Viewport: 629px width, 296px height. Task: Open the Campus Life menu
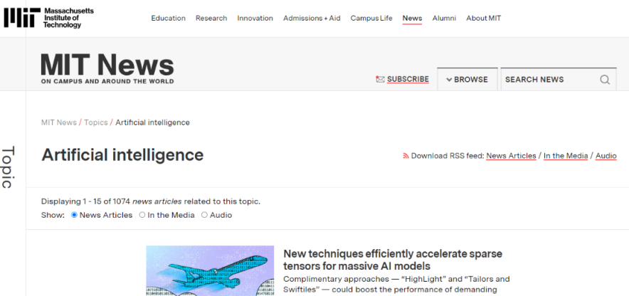(x=371, y=18)
